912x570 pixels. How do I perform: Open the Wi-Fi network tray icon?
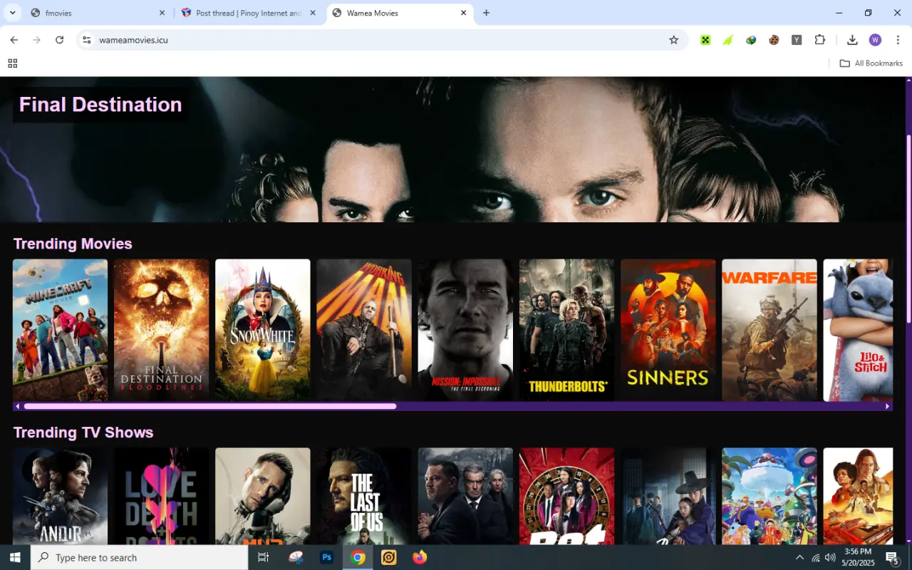815,557
